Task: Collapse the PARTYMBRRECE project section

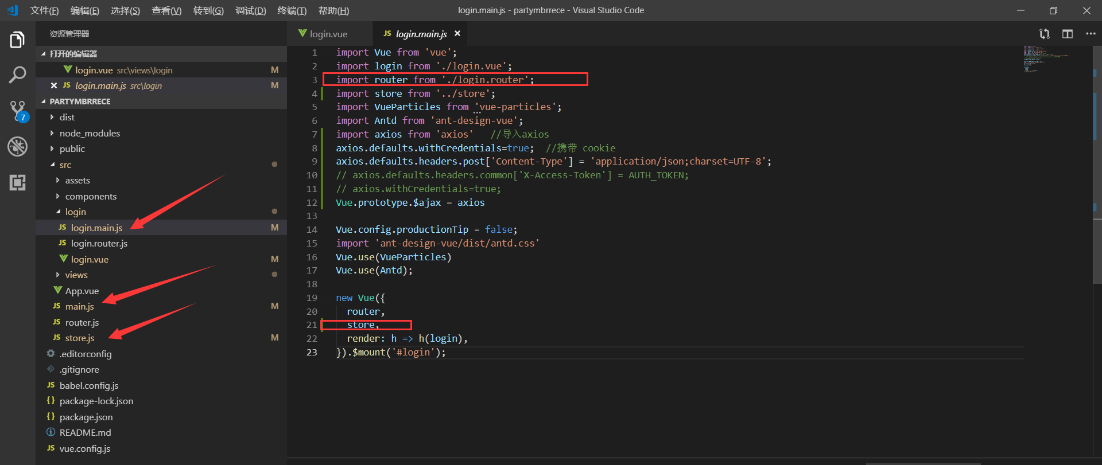Action: [x=44, y=101]
